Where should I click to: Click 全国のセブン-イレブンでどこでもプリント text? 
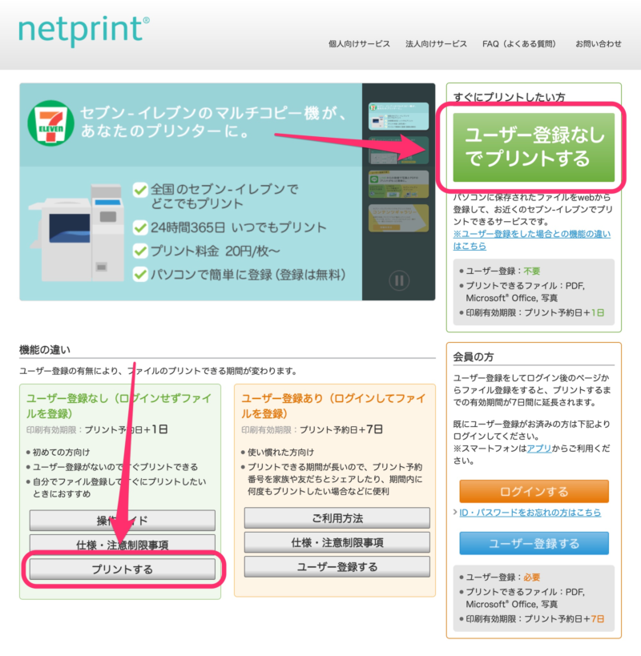(224, 196)
